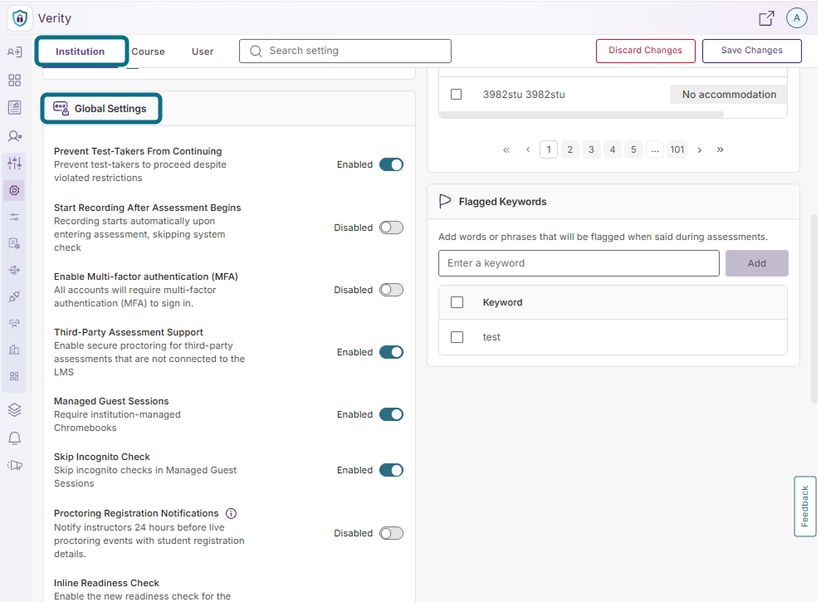Go to page 4 in pagination
The width and height of the screenshot is (821, 602).
tap(613, 149)
